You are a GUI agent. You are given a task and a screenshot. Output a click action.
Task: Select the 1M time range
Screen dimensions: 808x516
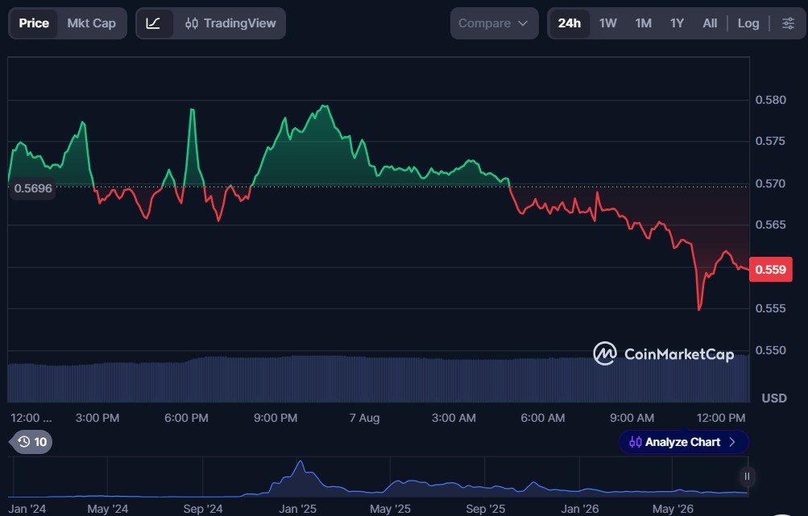[643, 23]
